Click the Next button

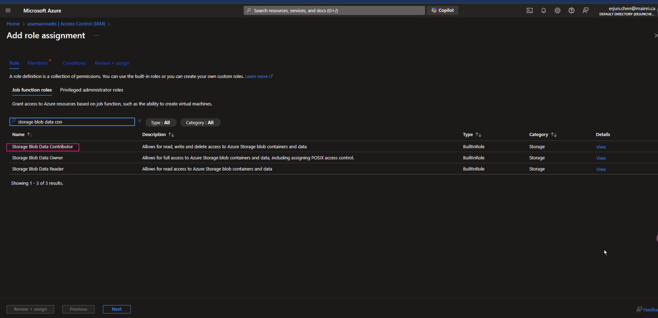coord(117,309)
